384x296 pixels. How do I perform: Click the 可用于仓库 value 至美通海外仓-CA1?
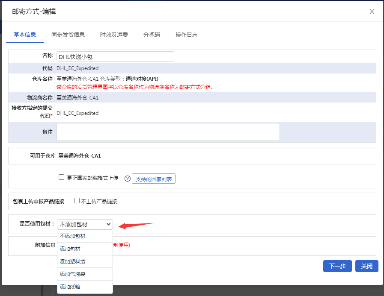click(x=80, y=156)
